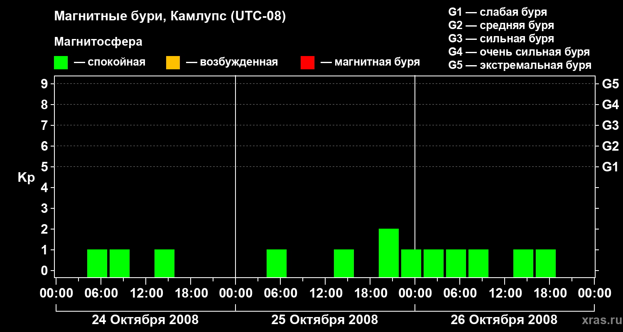
Task: Select the 'G2 — средняя буря' legend line
Action: tap(501, 25)
